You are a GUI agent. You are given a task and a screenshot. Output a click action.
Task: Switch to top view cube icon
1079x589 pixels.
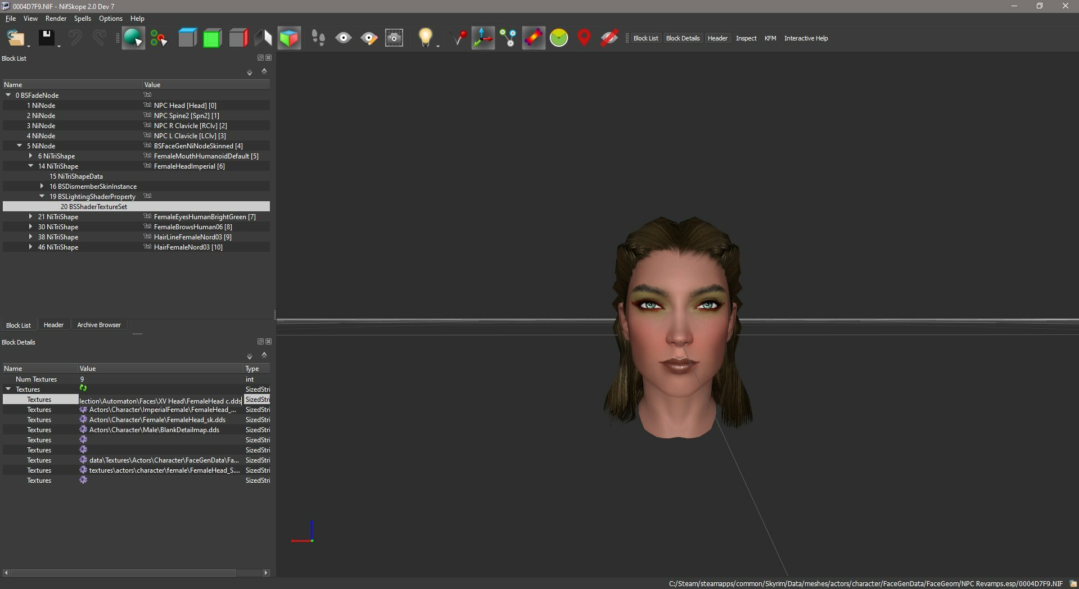click(187, 38)
